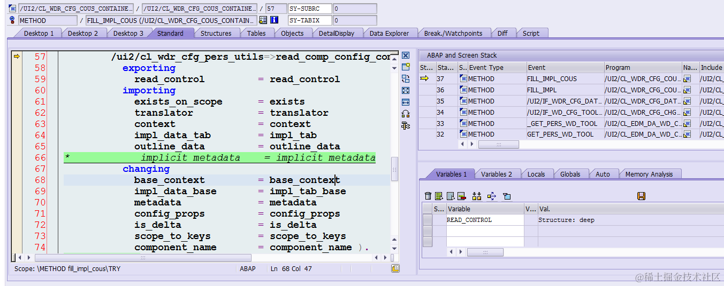Switch to the Desktop 1 tab
Image resolution: width=724 pixels, height=286 pixels.
39,33
